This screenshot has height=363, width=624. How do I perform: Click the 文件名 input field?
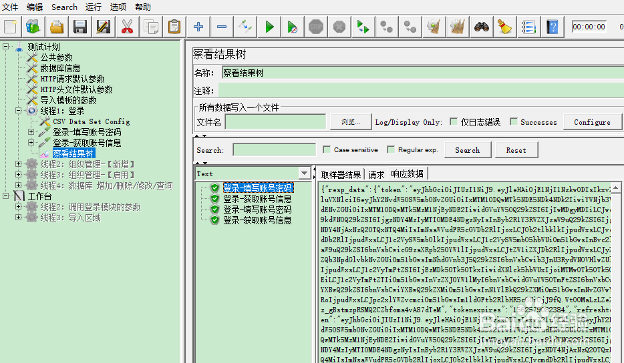(x=275, y=121)
